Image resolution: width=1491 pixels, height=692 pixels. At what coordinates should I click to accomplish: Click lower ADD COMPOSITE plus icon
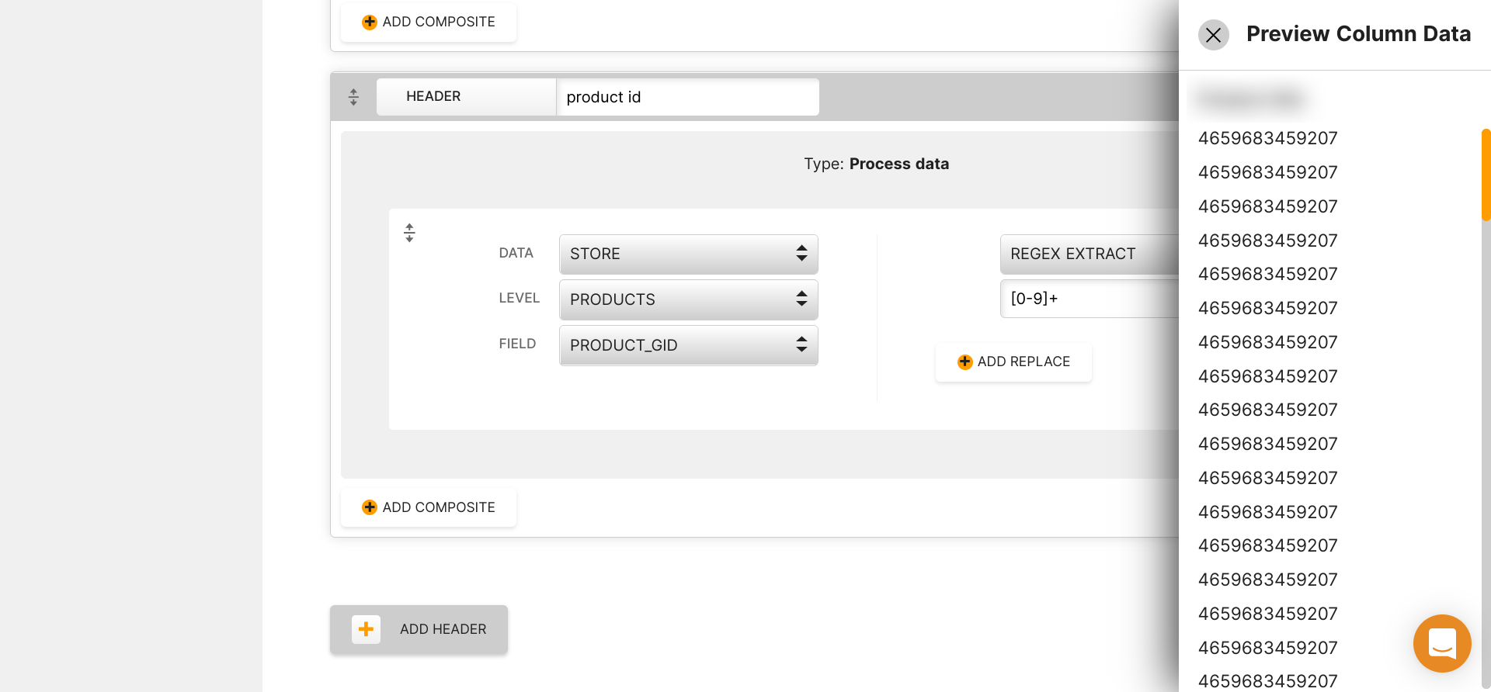tap(370, 507)
